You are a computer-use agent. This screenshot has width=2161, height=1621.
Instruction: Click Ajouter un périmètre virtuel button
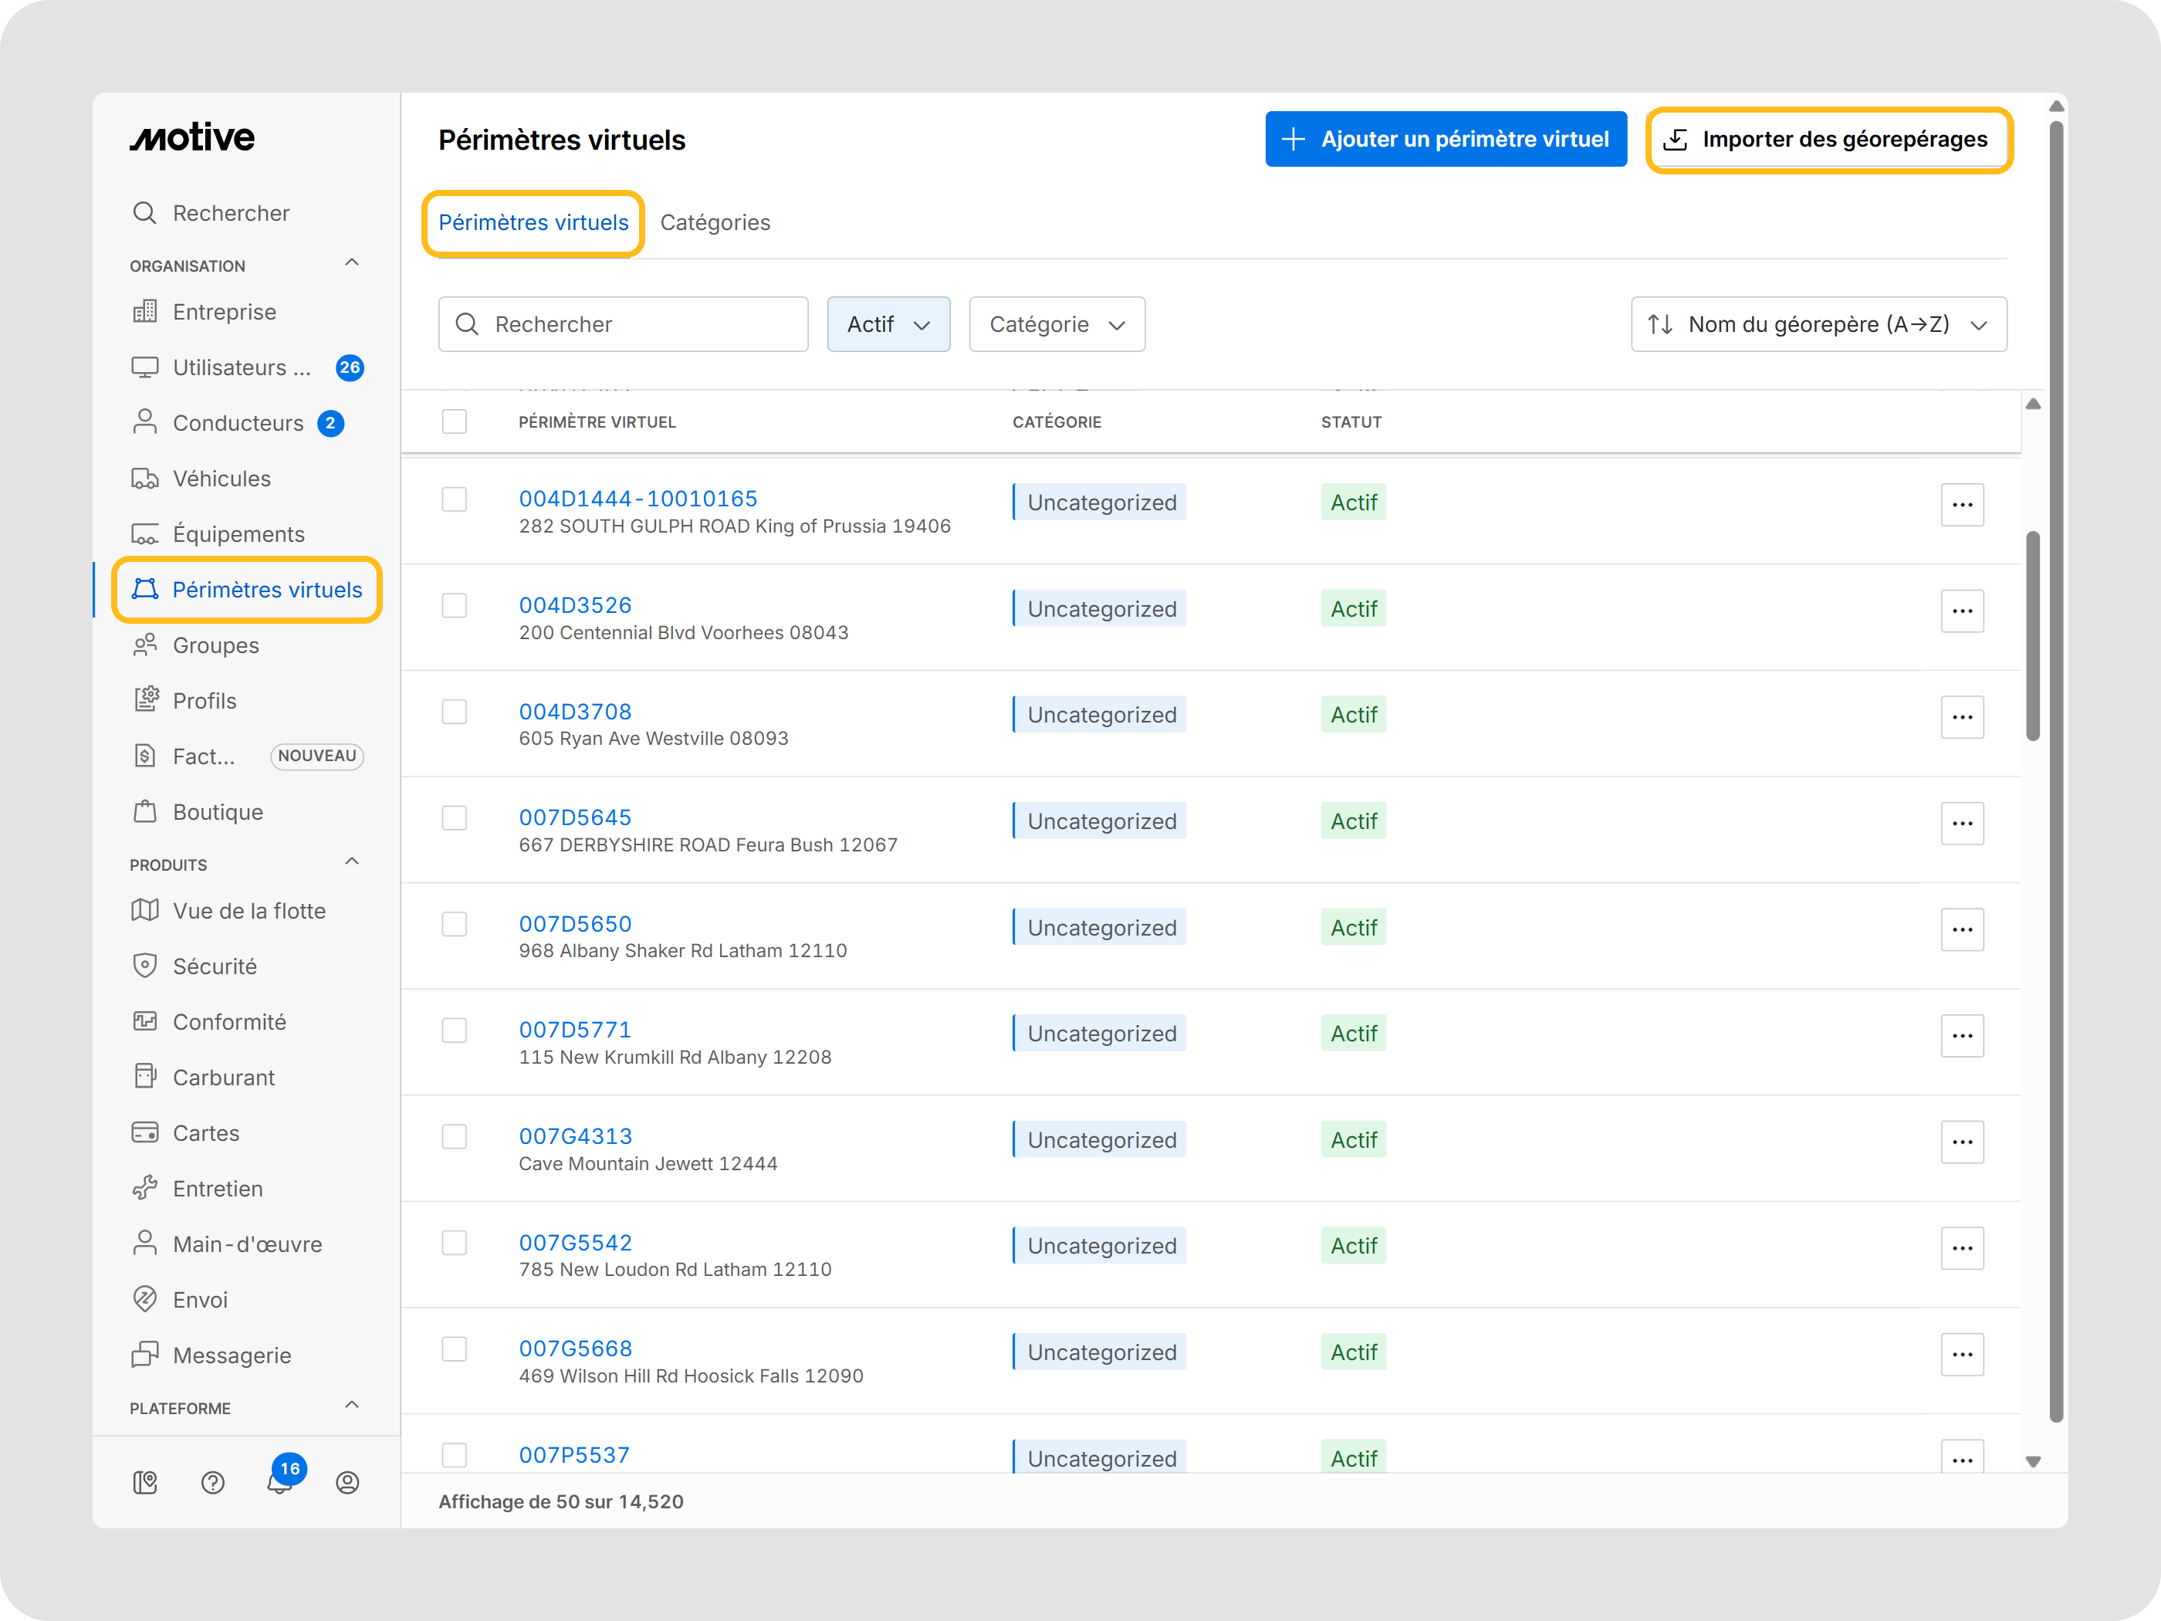[1445, 139]
